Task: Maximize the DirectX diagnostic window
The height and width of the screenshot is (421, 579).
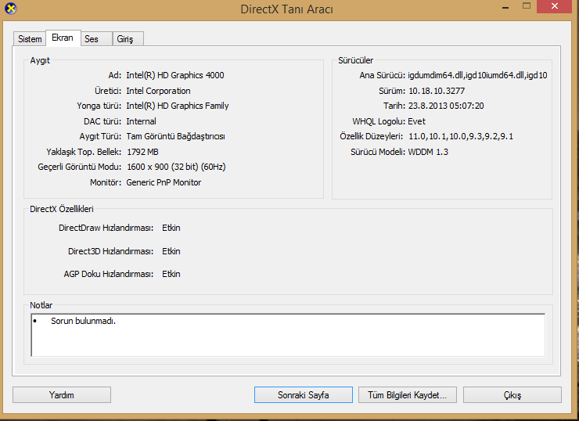Action: tap(527, 6)
